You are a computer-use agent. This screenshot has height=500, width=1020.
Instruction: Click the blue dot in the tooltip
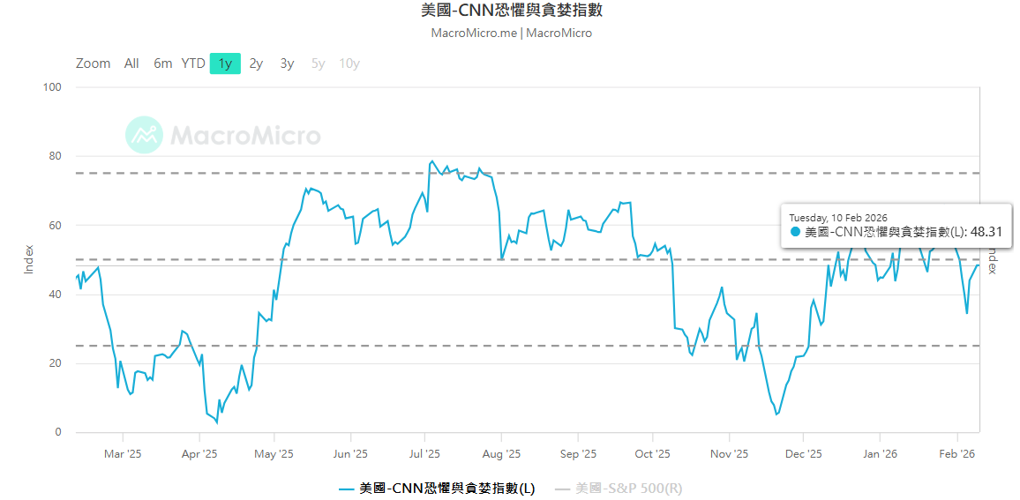tap(795, 232)
